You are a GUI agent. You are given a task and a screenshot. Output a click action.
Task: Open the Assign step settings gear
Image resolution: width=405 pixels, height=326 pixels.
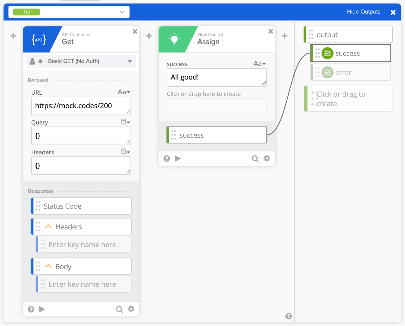267,158
